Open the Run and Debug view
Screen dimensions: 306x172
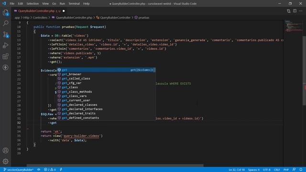[x=5, y=45]
